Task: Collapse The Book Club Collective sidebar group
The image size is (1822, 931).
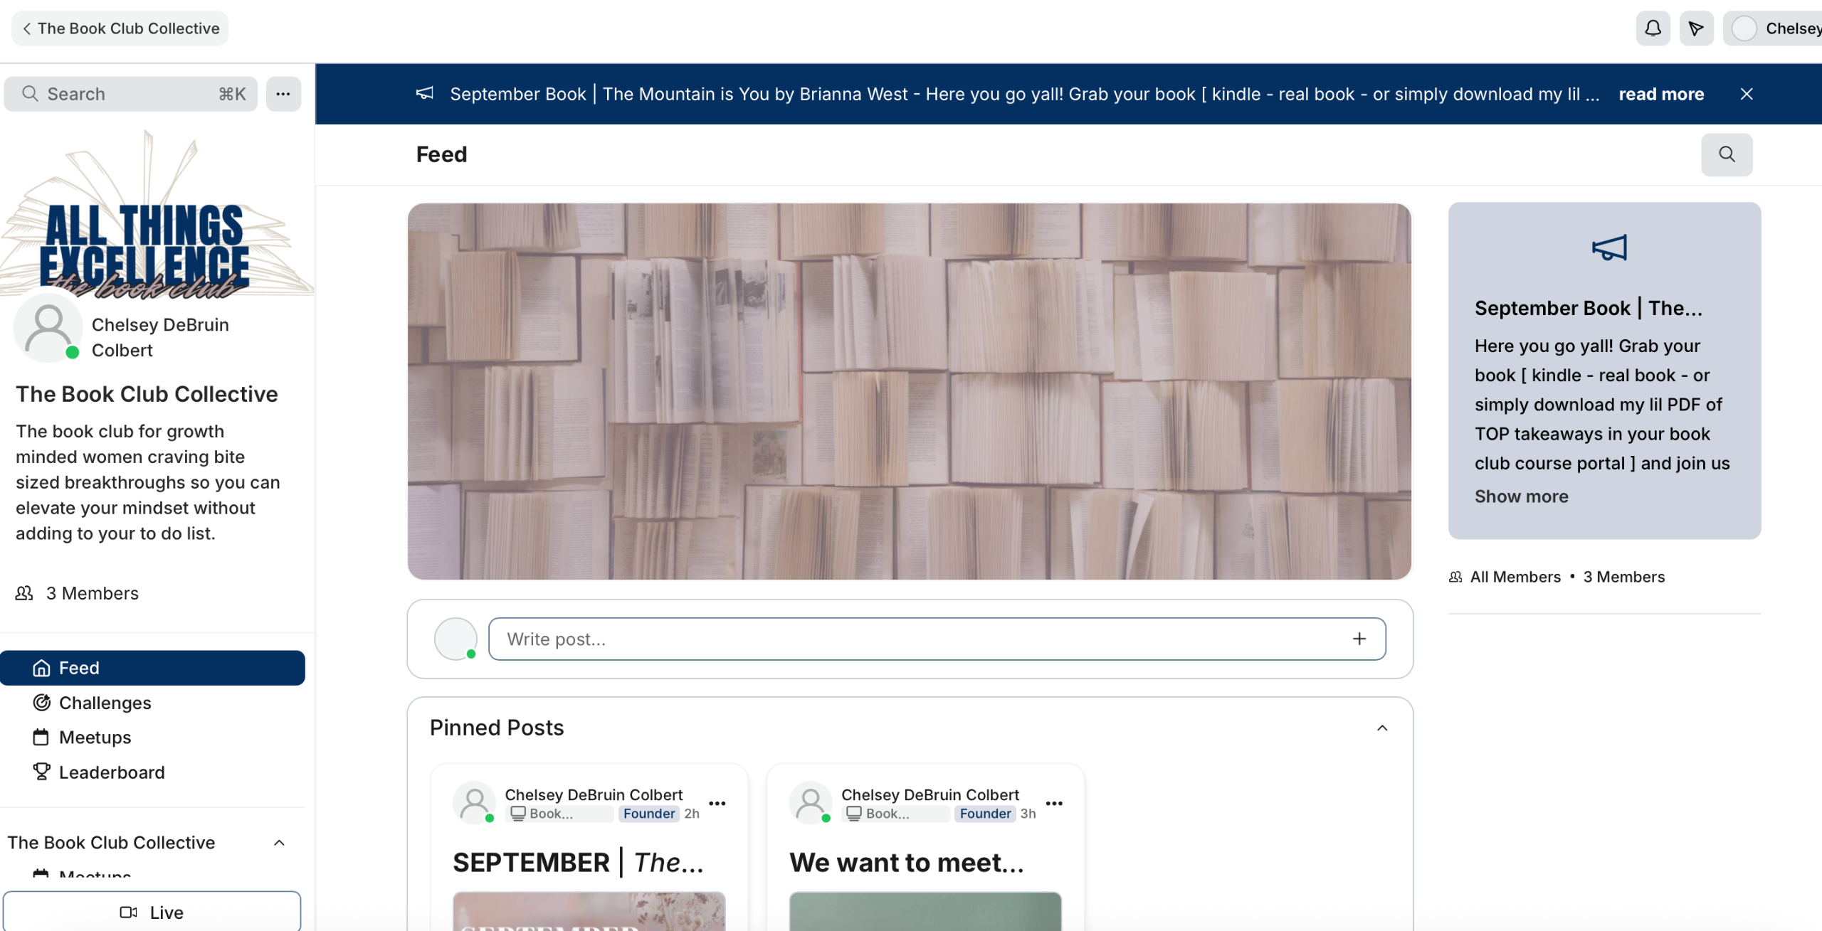Action: coord(279,843)
